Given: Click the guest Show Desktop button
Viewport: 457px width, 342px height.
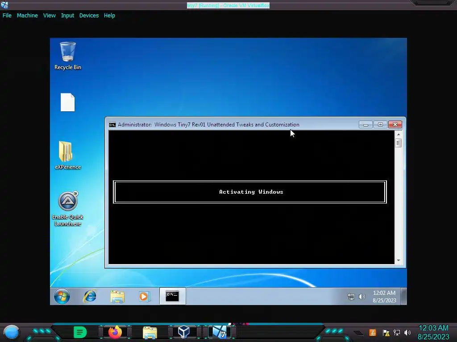Looking at the screenshot, I should coord(403,296).
